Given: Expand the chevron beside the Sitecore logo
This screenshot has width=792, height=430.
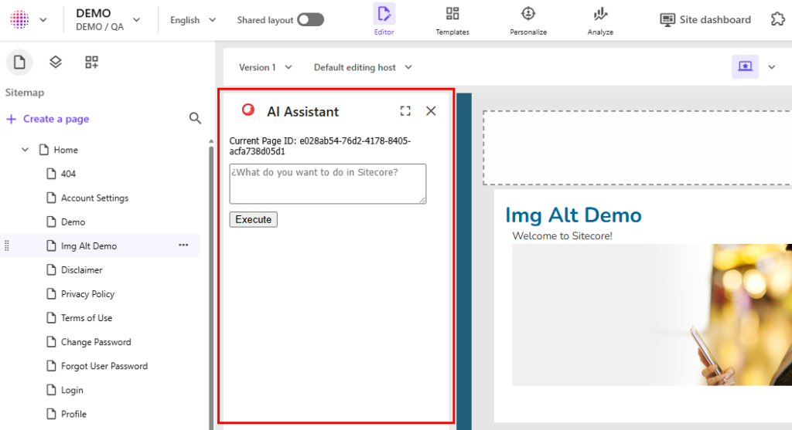Looking at the screenshot, I should pyautogui.click(x=43, y=20).
